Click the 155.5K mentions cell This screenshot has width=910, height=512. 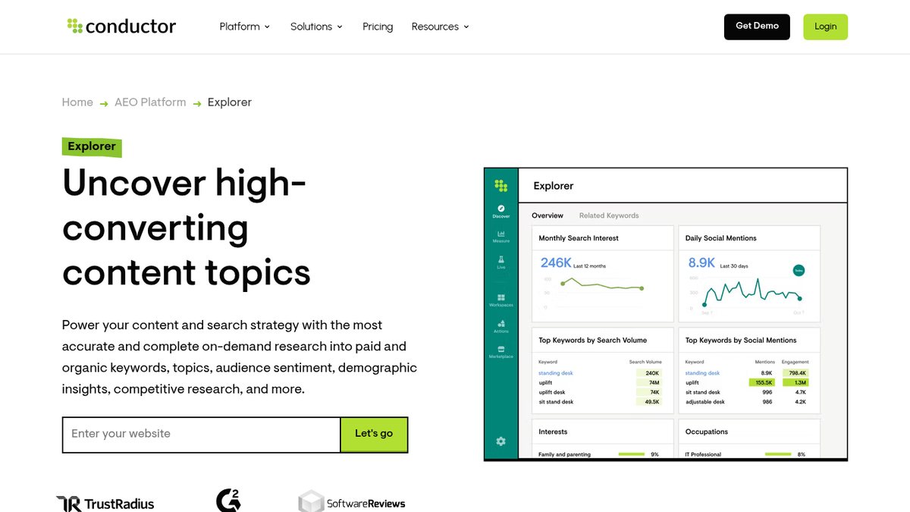(x=763, y=383)
